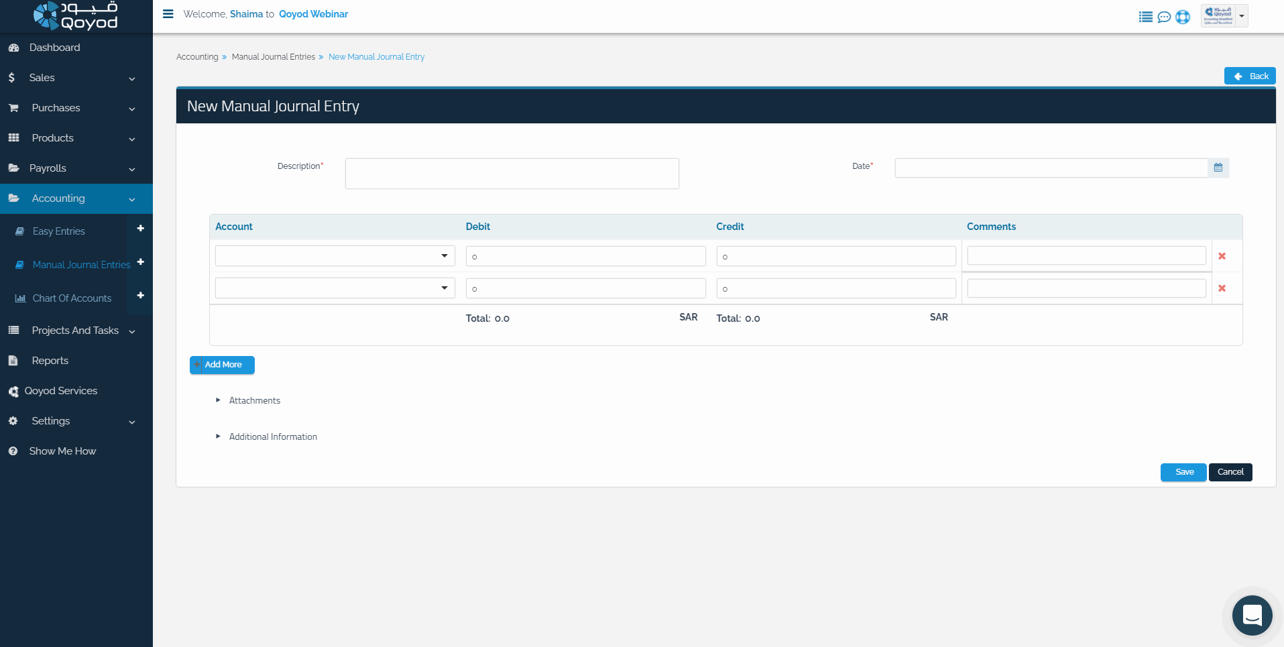Go to Manual Journal Entries breadcrumb
The width and height of the screenshot is (1284, 647).
point(273,57)
